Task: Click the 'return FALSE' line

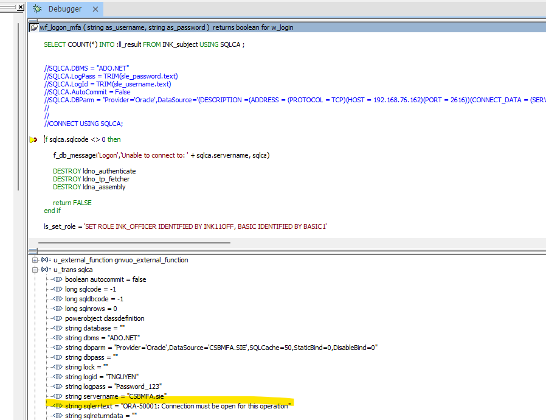Action: pos(72,203)
